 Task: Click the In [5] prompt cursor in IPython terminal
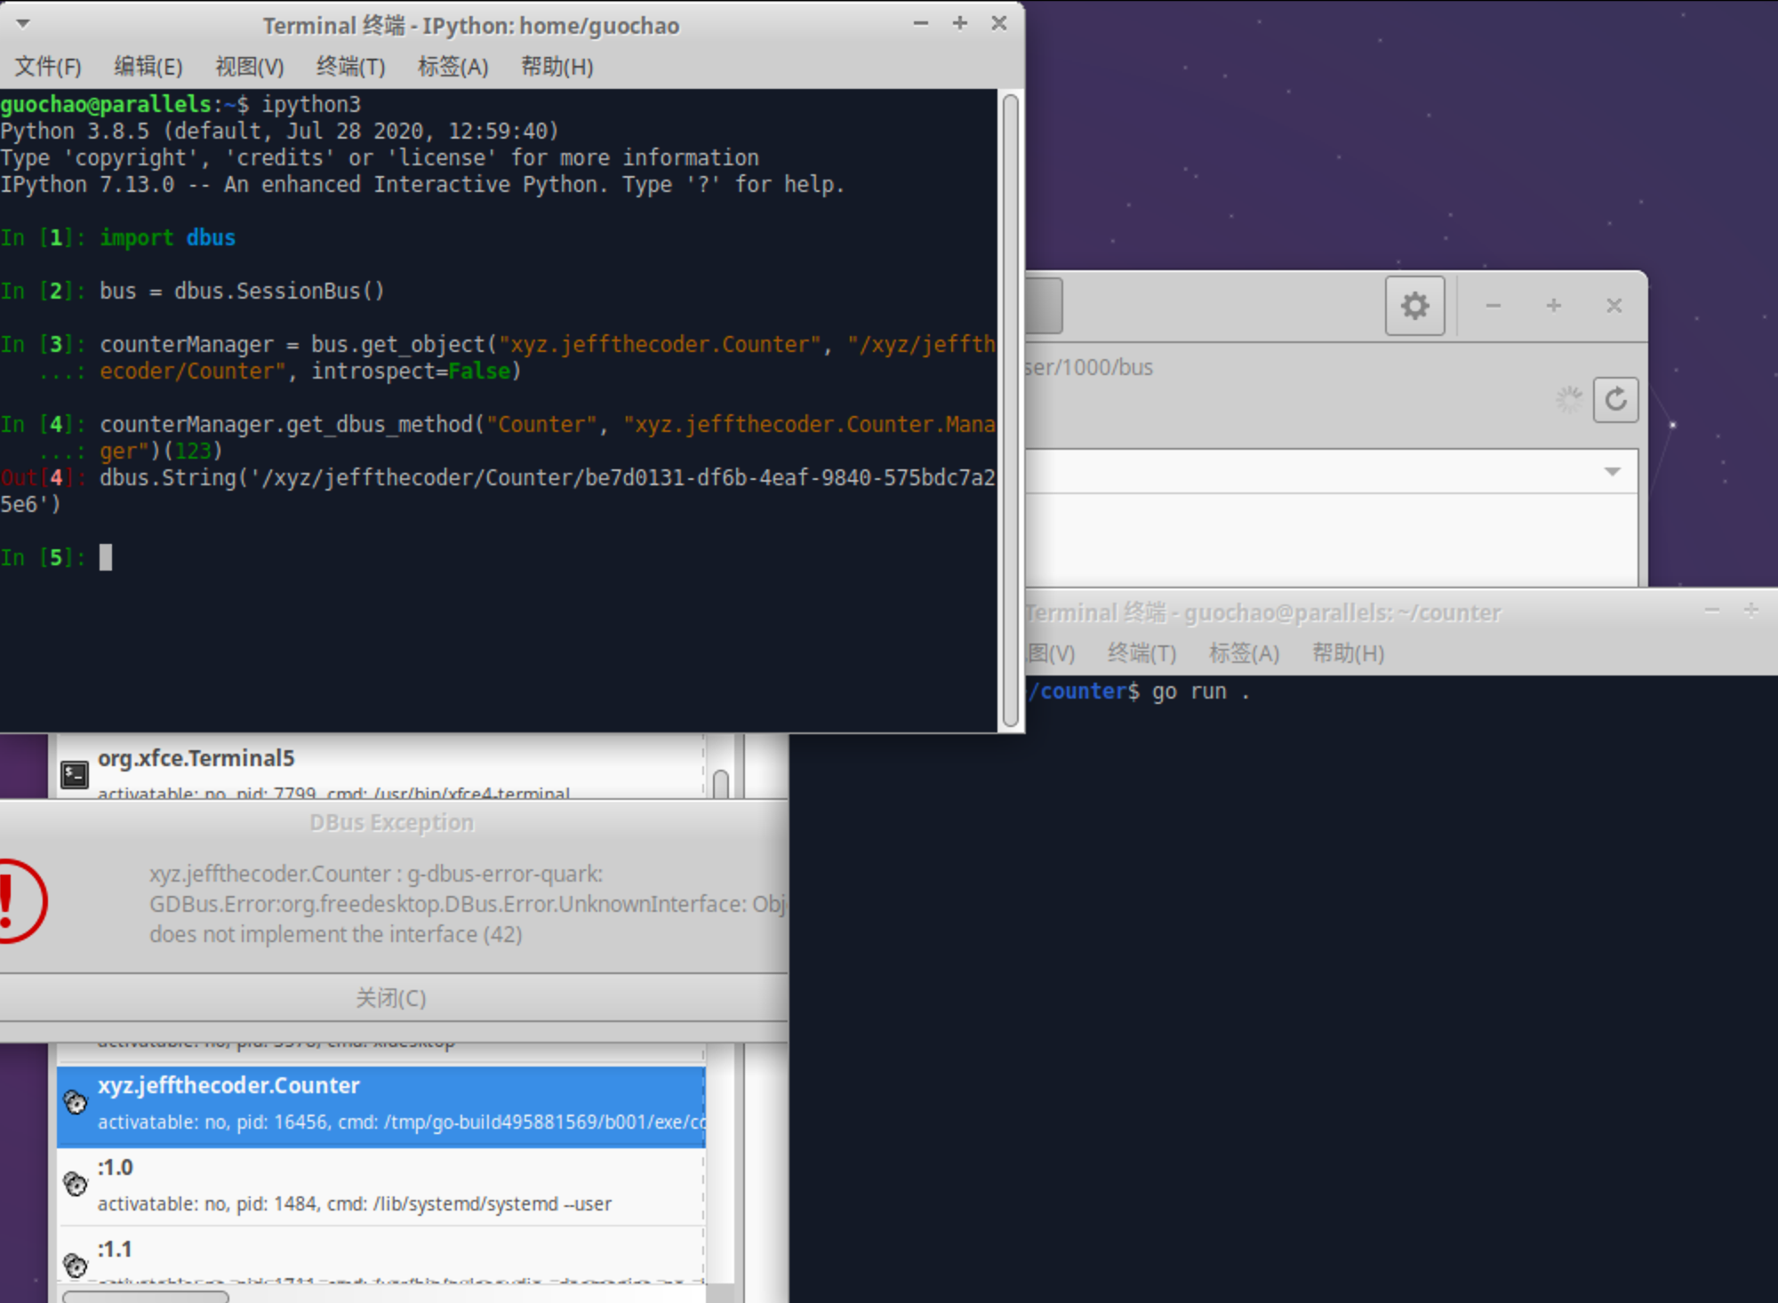pos(106,557)
